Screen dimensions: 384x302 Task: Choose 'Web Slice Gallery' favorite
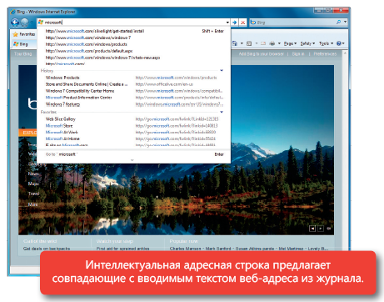point(135,119)
